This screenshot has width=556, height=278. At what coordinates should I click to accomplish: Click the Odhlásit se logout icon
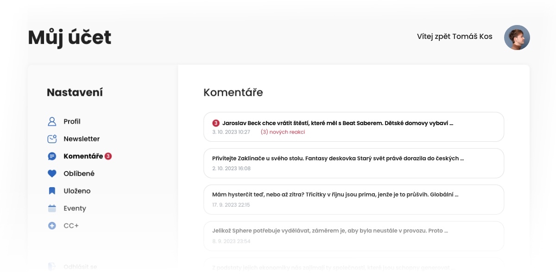[x=52, y=267]
